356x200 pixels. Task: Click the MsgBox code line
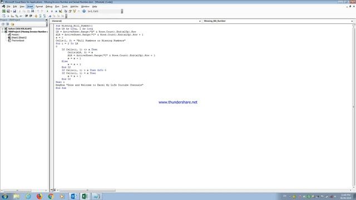[x=100, y=85]
